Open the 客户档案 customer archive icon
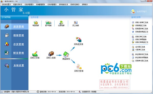 (x=48, y=23)
